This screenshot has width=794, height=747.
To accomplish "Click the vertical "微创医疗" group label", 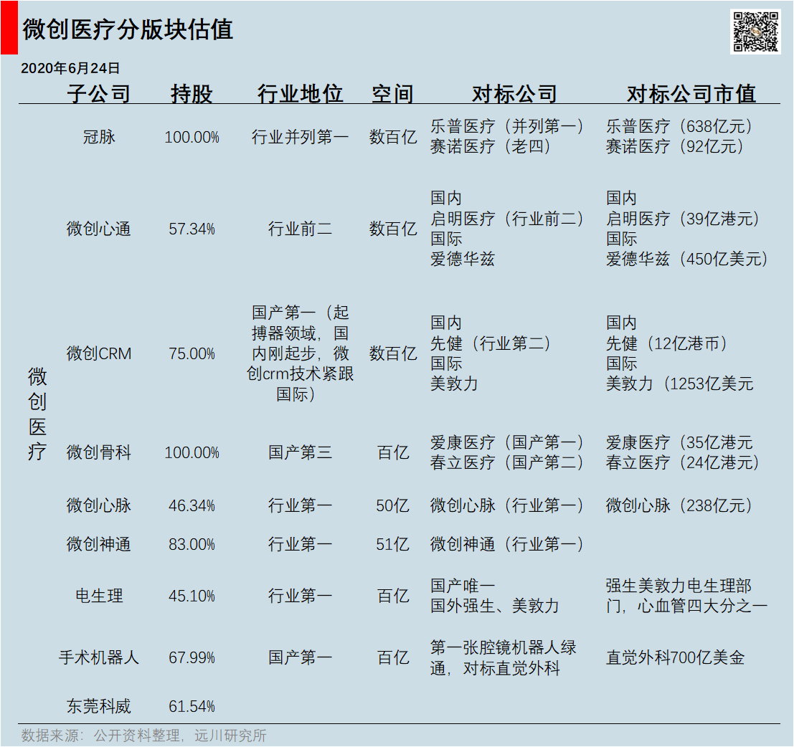I will (x=37, y=414).
